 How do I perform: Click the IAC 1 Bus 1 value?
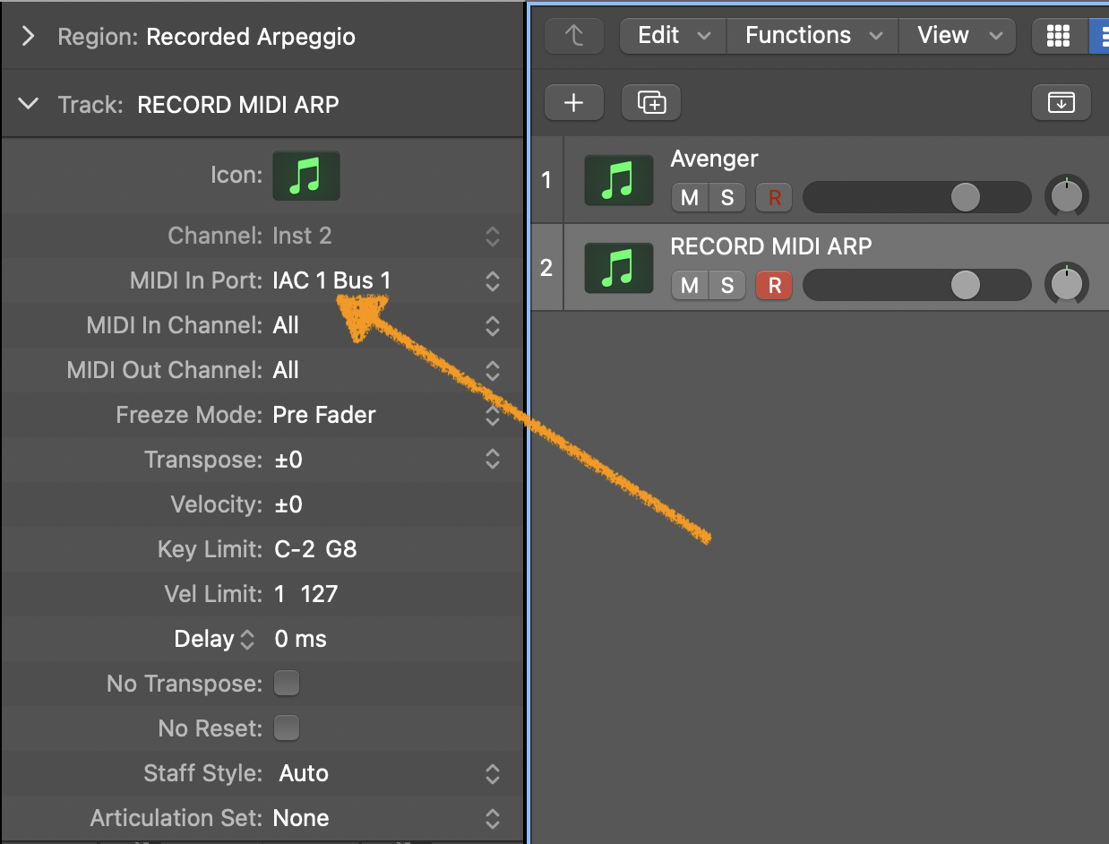[x=331, y=280]
